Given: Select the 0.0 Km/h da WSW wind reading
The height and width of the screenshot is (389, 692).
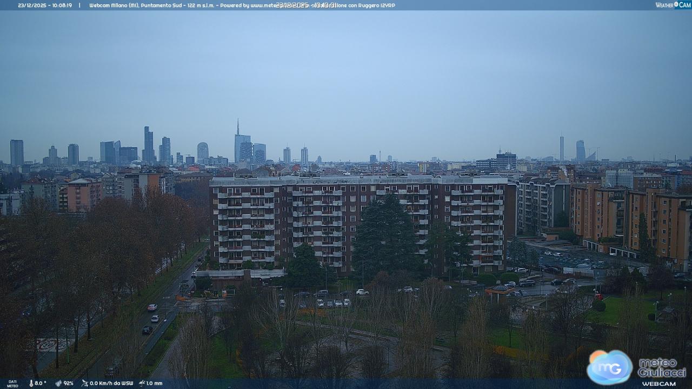Looking at the screenshot, I should (x=111, y=383).
